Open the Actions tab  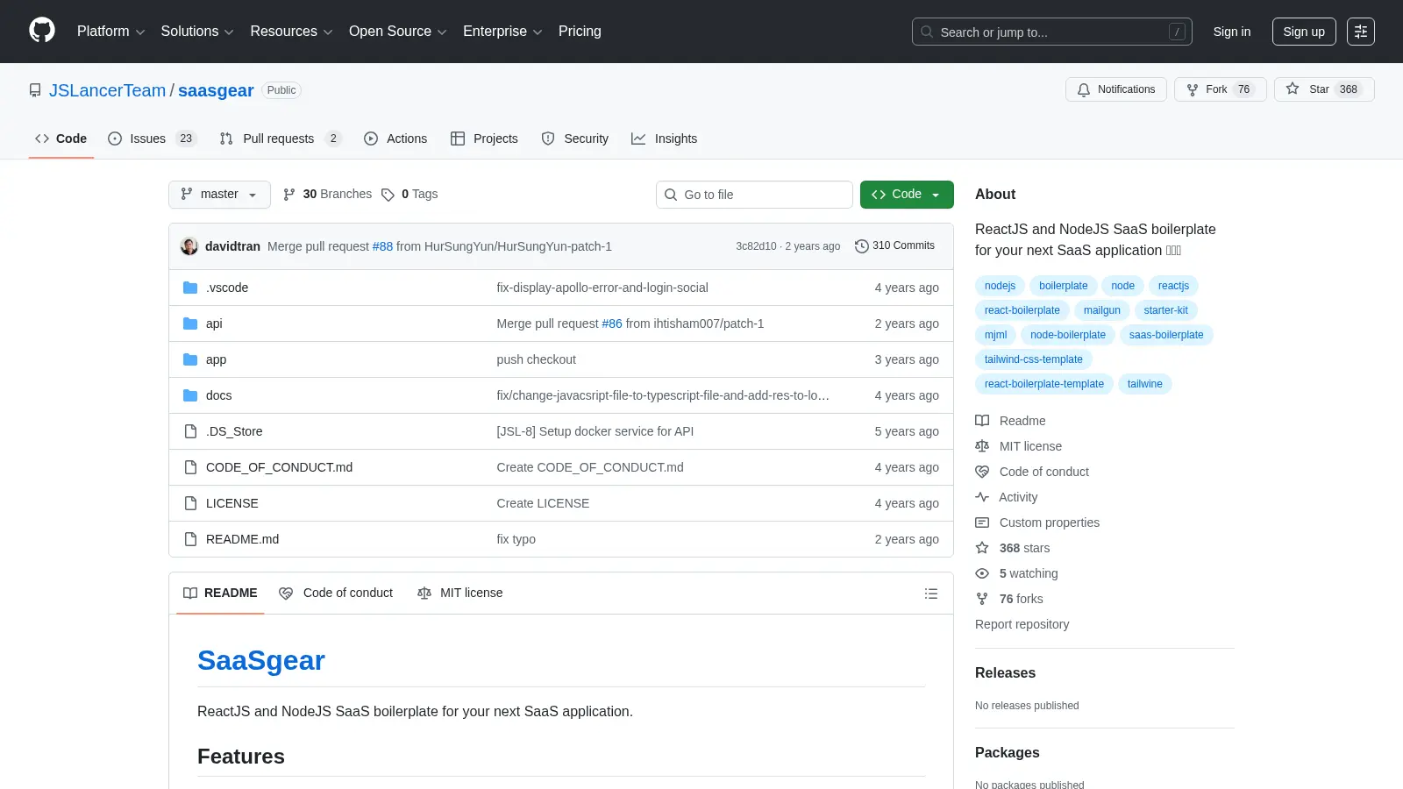click(x=395, y=139)
